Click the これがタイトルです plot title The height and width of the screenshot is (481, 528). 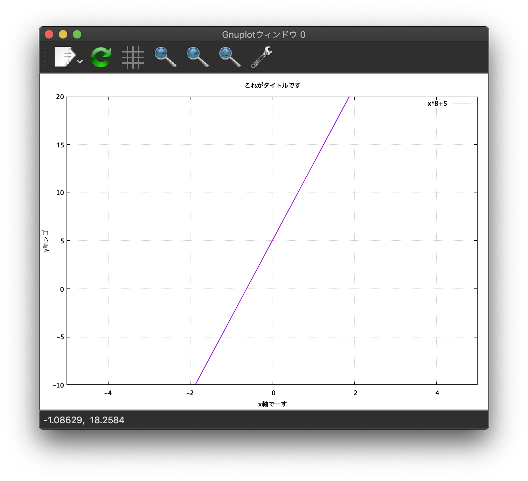(273, 85)
